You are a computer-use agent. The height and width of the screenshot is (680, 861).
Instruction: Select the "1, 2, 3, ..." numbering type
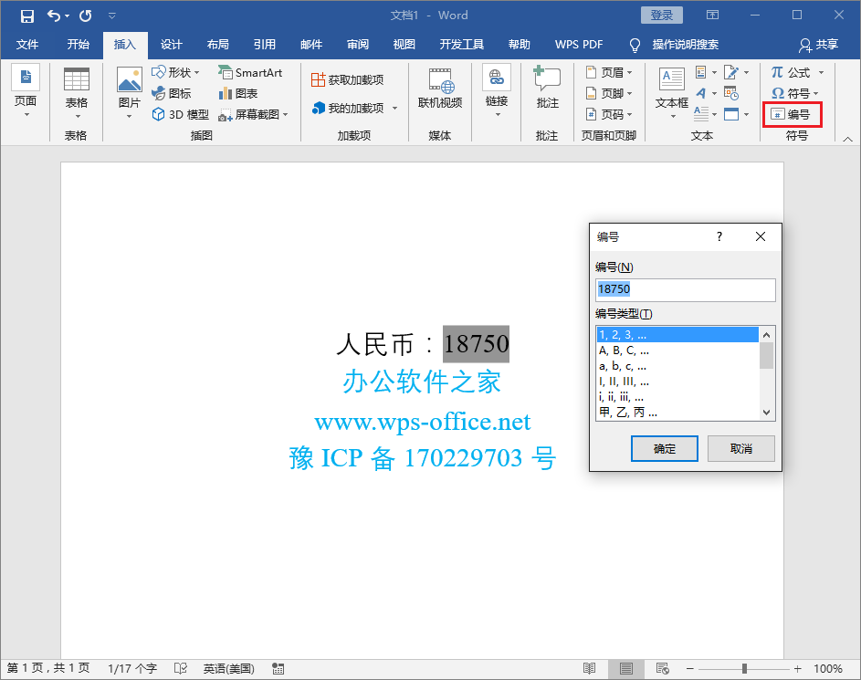[677, 335]
